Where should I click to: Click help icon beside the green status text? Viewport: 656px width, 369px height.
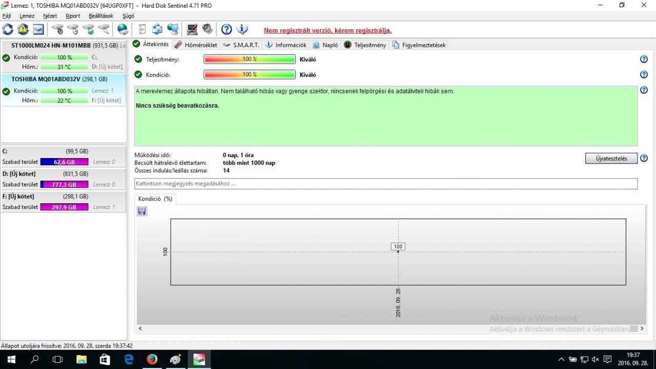pyautogui.click(x=644, y=90)
